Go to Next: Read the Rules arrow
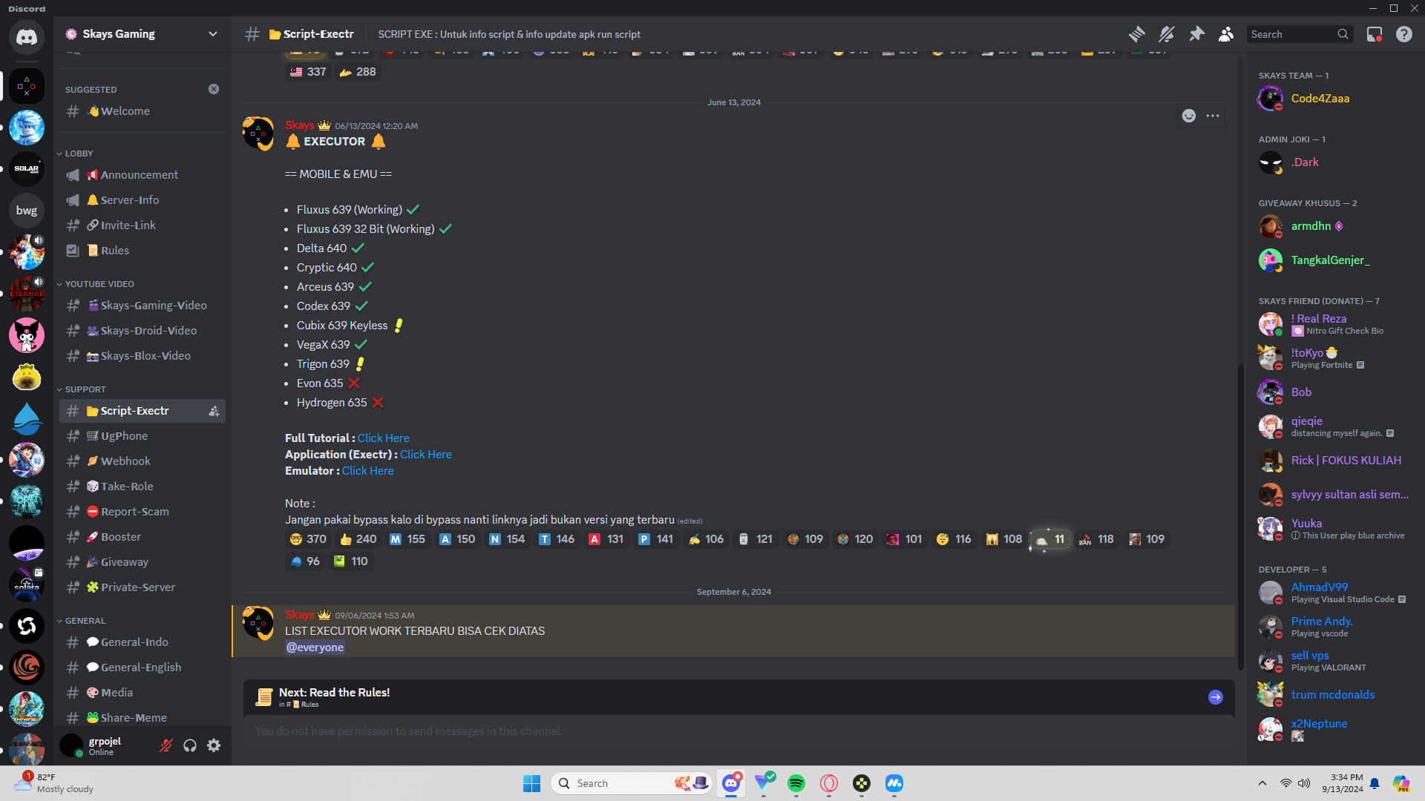 pyautogui.click(x=1216, y=697)
